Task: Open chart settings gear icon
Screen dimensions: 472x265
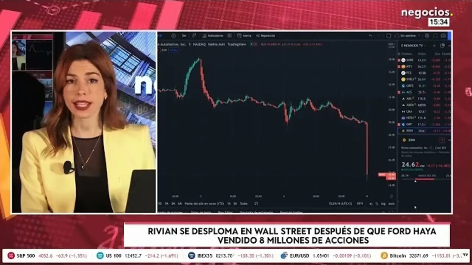Action: pyautogui.click(x=427, y=36)
